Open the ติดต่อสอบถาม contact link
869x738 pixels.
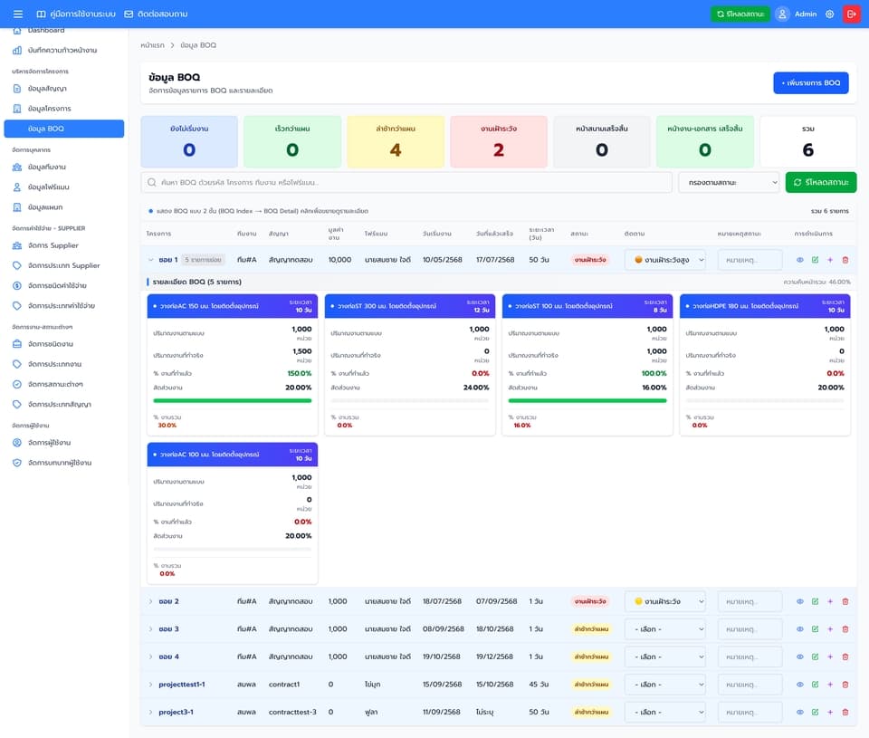point(156,14)
